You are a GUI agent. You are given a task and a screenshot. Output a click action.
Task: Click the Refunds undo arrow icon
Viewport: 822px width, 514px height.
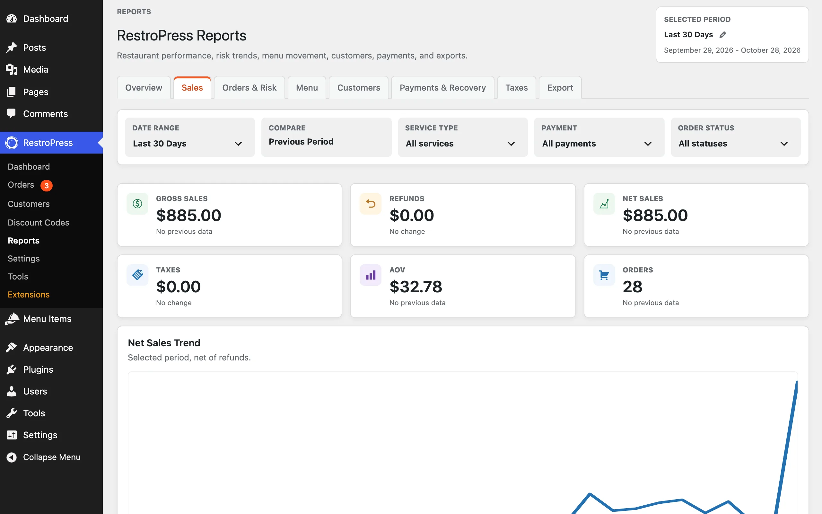tap(370, 204)
